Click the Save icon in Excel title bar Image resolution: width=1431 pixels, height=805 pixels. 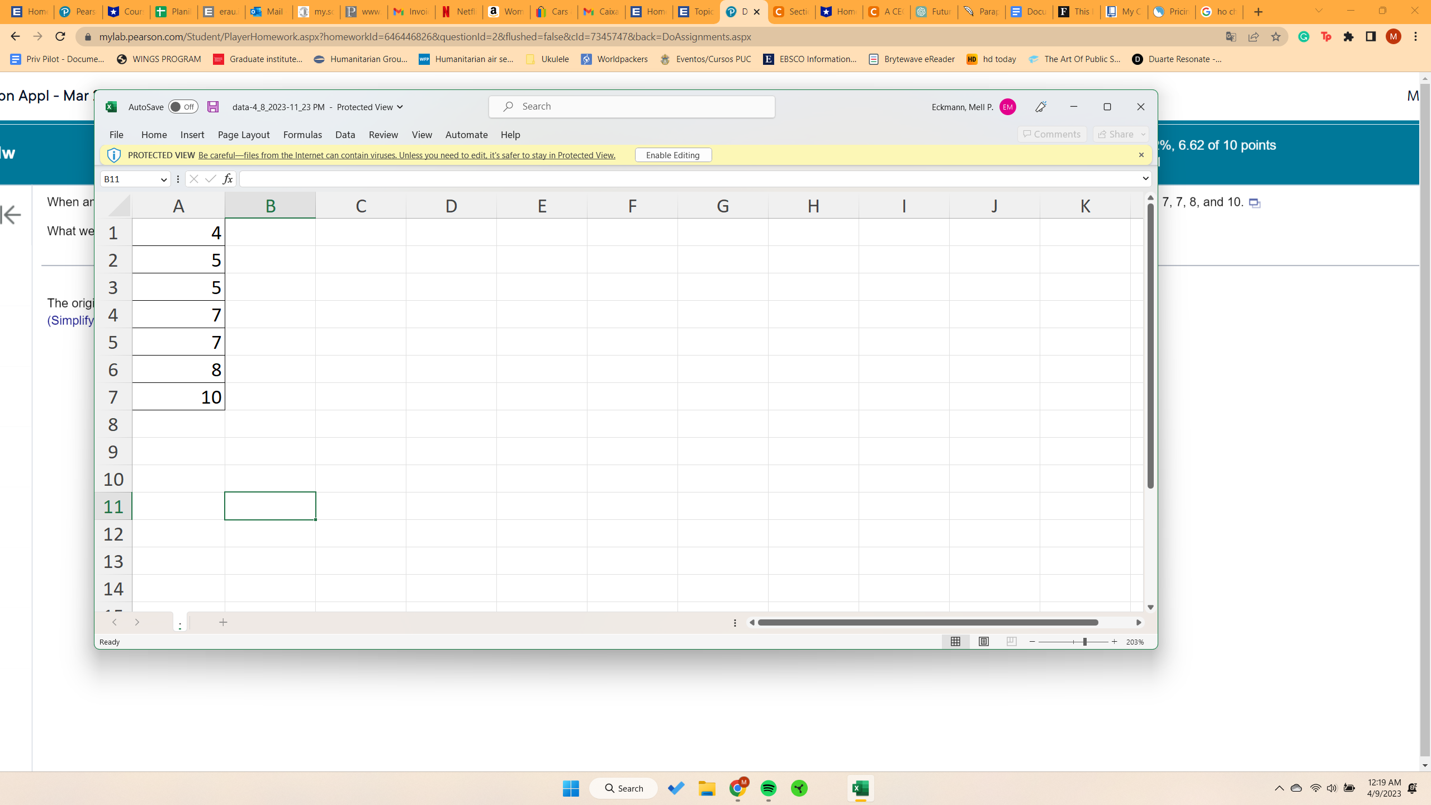(x=212, y=107)
